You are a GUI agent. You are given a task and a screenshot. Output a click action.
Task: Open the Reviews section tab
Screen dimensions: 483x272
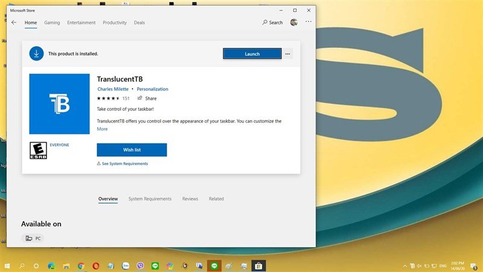coord(190,199)
